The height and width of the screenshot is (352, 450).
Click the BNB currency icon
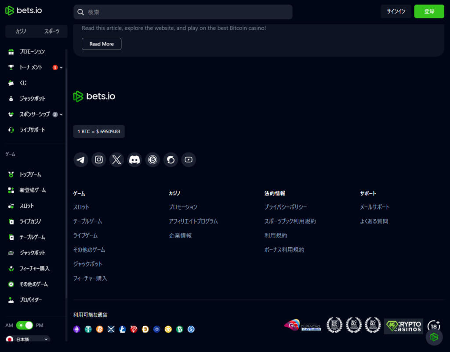click(x=168, y=329)
